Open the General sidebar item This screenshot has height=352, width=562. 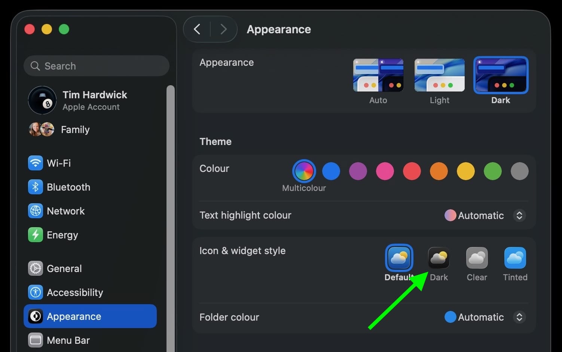click(x=90, y=268)
